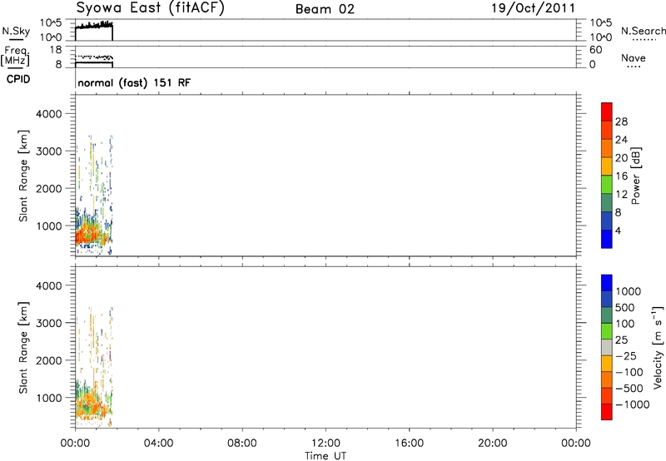Pick the light green Power segment between 12 and 16
666x461 pixels.
pyautogui.click(x=607, y=184)
